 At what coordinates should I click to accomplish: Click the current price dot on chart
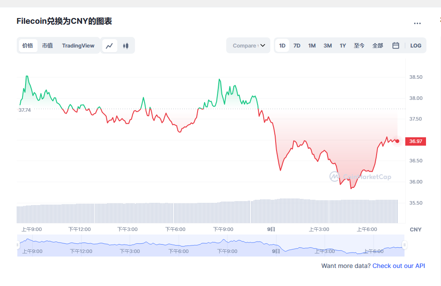397,141
